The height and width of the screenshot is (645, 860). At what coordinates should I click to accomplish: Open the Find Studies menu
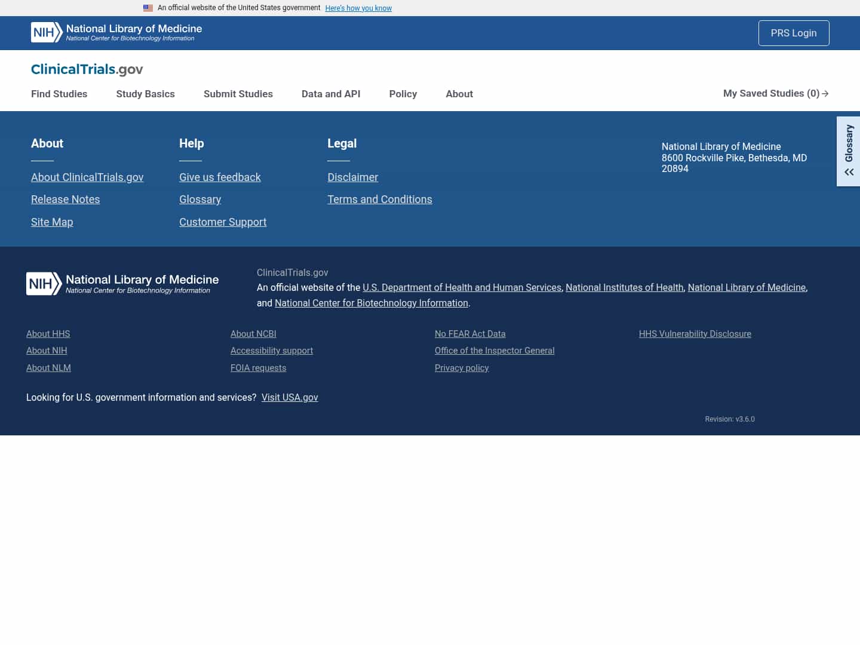pyautogui.click(x=59, y=94)
